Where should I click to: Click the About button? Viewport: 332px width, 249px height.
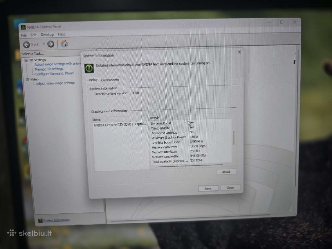226,172
